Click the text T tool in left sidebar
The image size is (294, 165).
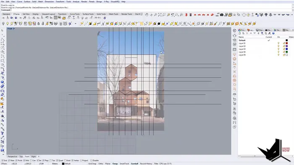click(2, 133)
